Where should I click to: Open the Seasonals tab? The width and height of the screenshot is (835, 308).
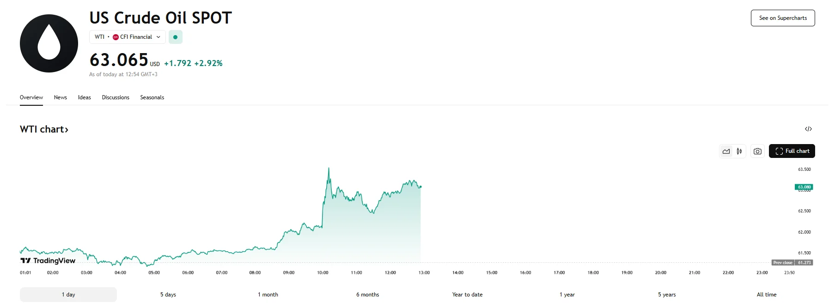tap(152, 97)
